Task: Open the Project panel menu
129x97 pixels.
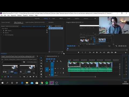Action: pyautogui.click(x=38, y=56)
